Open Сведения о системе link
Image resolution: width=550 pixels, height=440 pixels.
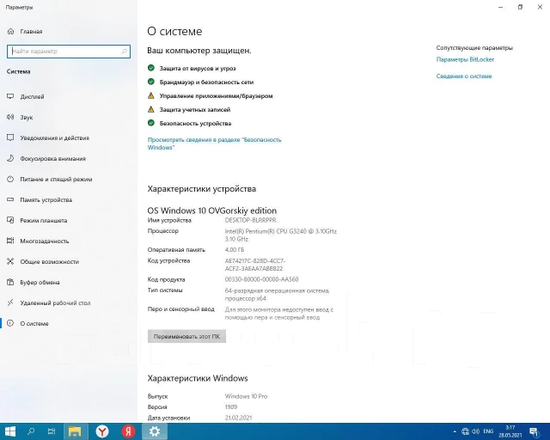pyautogui.click(x=464, y=76)
